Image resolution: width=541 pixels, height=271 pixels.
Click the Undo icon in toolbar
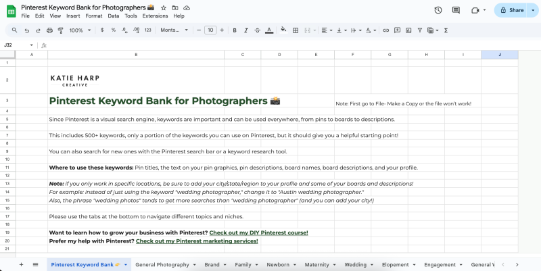[x=26, y=30]
